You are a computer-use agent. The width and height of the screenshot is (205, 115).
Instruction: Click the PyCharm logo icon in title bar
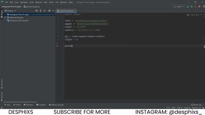click(x=2, y=2)
